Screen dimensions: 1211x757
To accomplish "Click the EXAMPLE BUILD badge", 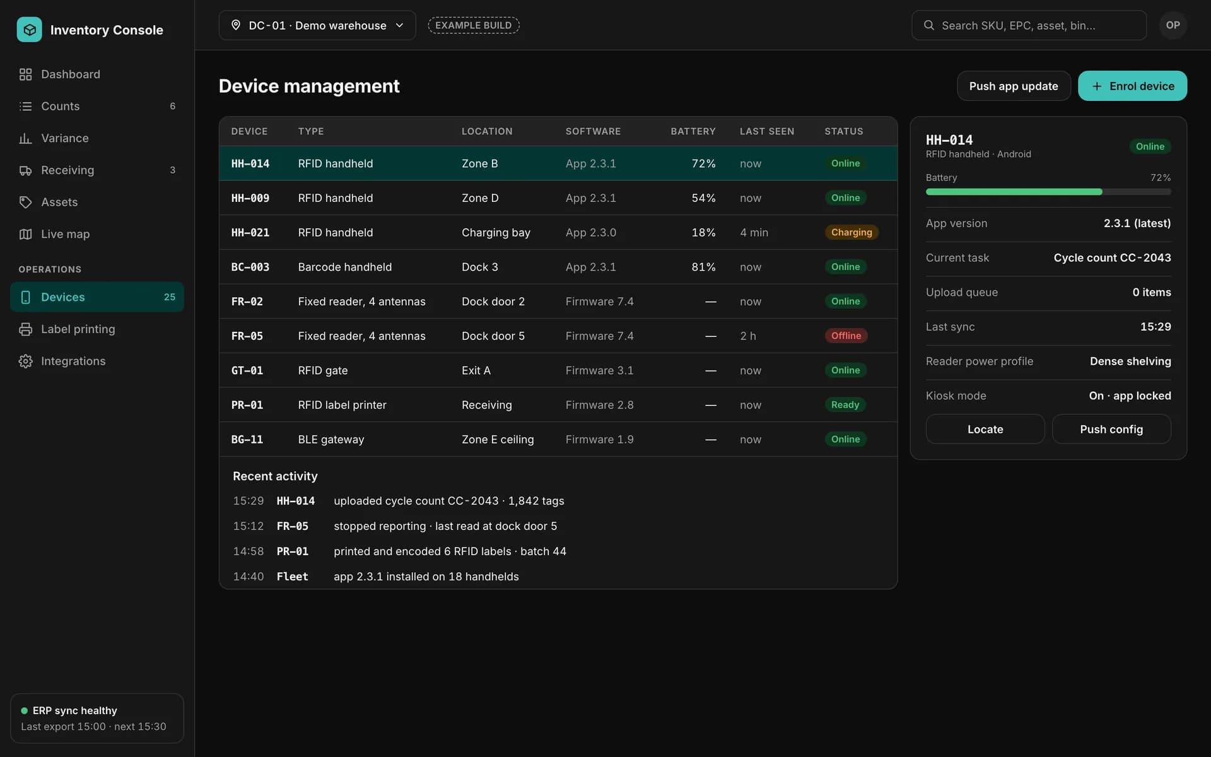I will [x=474, y=25].
